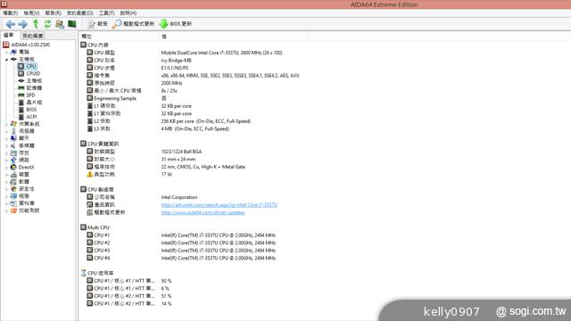Screen dimensions: 571x321
Task: Switch to the 我的最愛 favorites tab
Action: (33, 36)
